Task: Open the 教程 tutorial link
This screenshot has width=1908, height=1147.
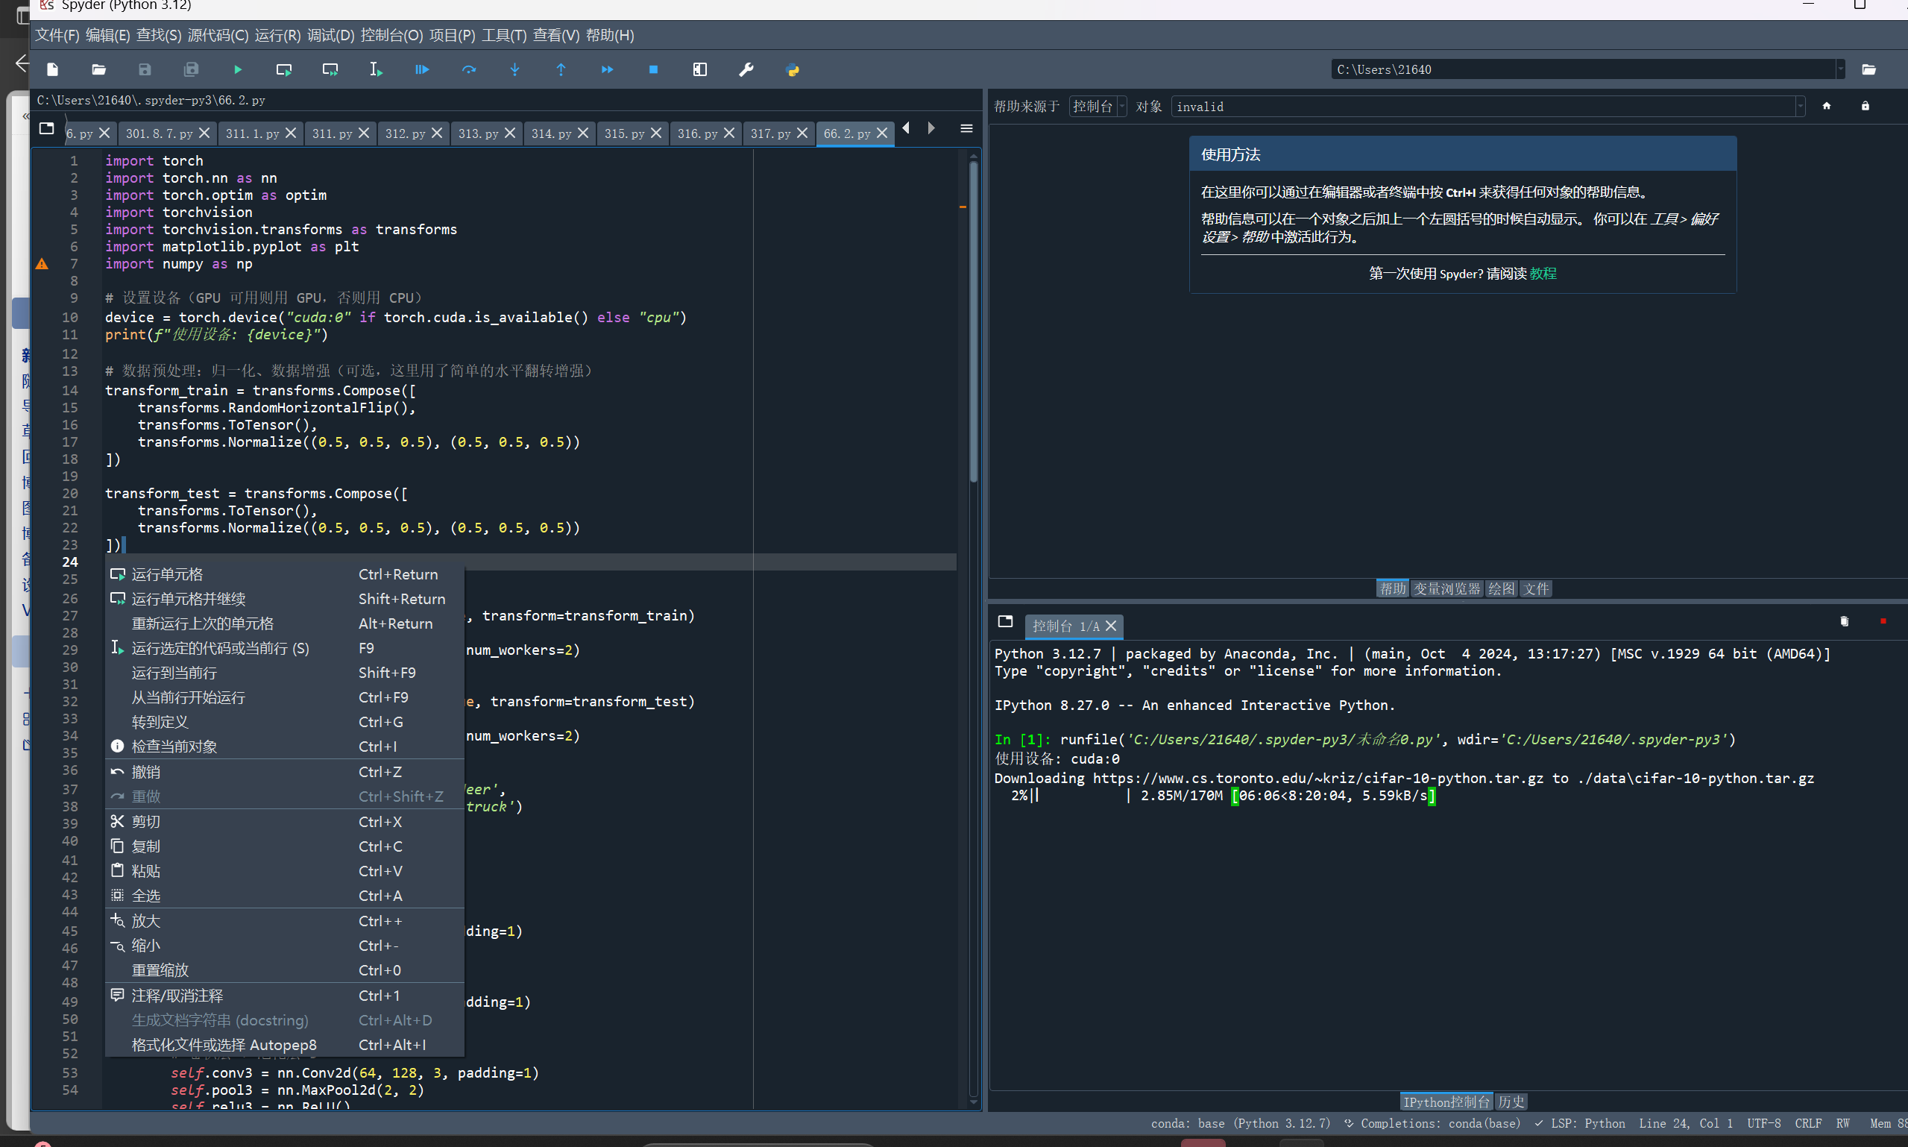Action: click(1543, 274)
